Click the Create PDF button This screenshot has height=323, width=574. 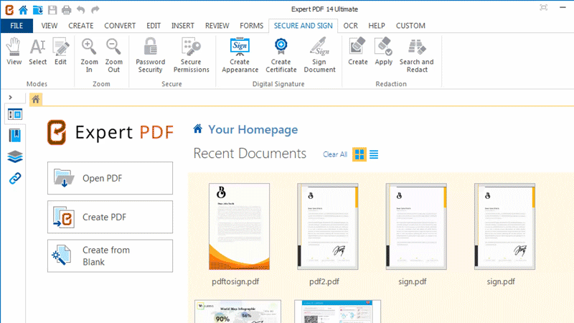point(110,217)
